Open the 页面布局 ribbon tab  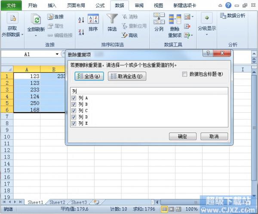pos(75,6)
